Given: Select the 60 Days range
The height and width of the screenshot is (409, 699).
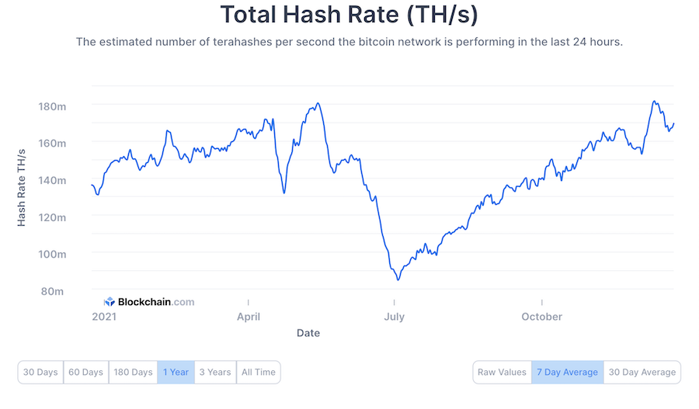Looking at the screenshot, I should [85, 372].
